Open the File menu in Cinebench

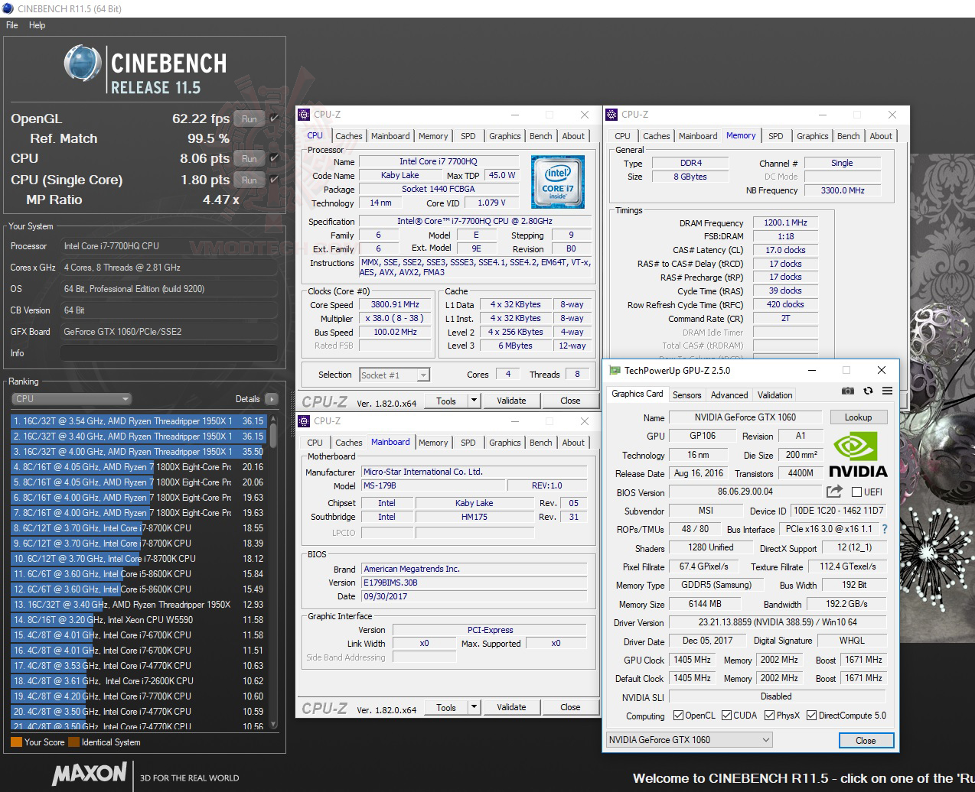click(x=12, y=25)
